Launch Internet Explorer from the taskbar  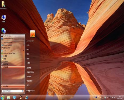(x=27, y=98)
